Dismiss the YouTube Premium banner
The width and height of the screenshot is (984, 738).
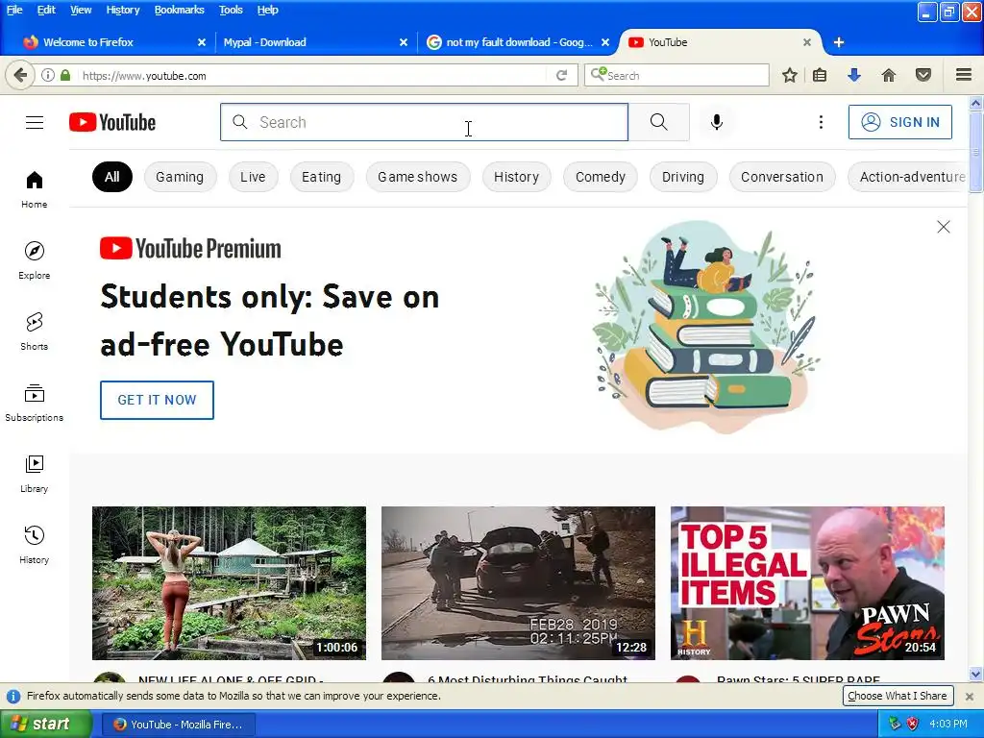pos(944,227)
